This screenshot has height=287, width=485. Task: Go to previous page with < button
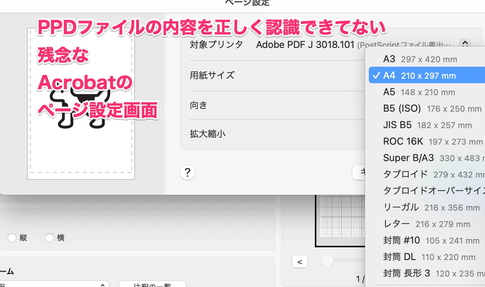pos(299,262)
